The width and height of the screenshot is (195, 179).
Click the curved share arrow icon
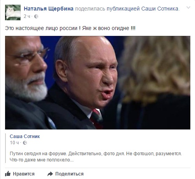[50, 174]
